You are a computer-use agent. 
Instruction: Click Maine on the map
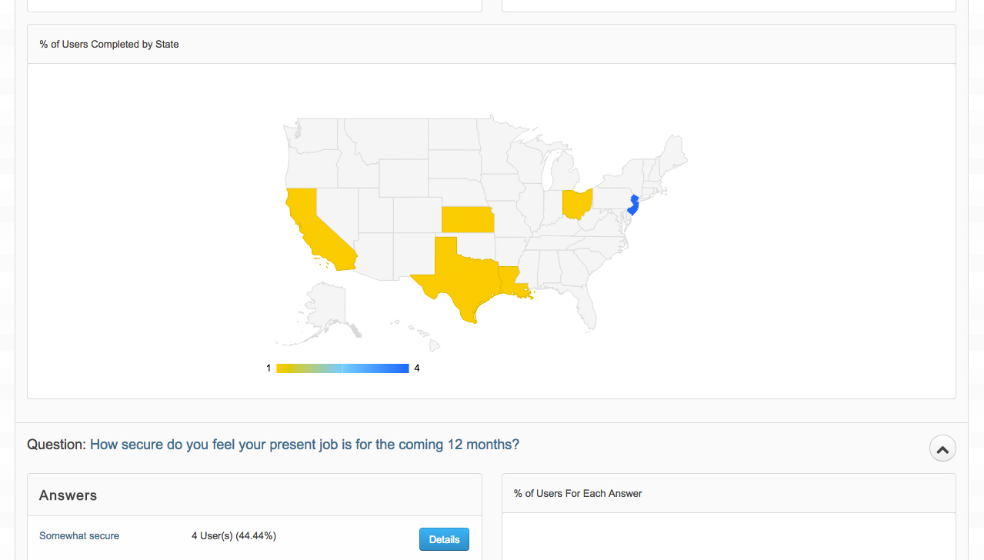point(675,148)
